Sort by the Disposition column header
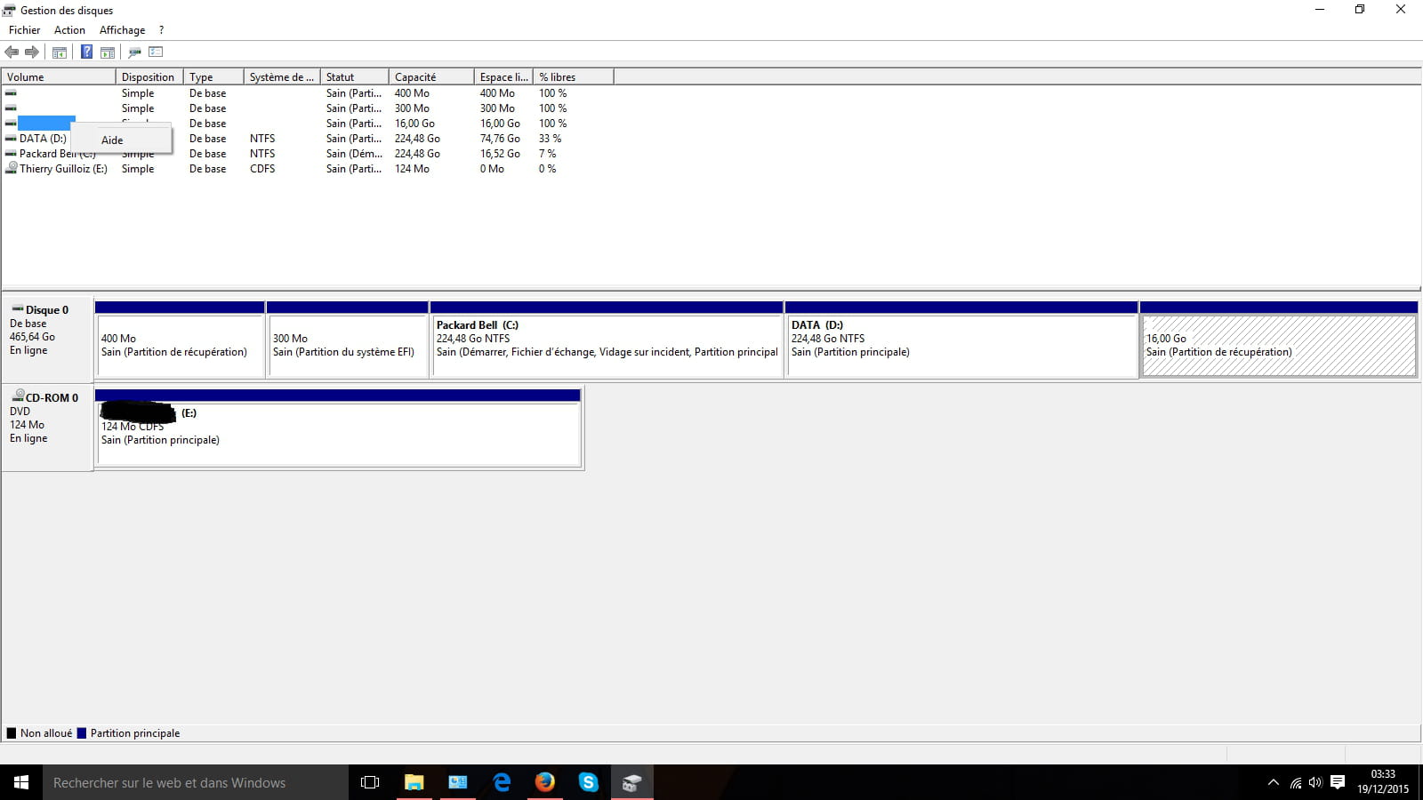The image size is (1423, 800). click(x=149, y=77)
